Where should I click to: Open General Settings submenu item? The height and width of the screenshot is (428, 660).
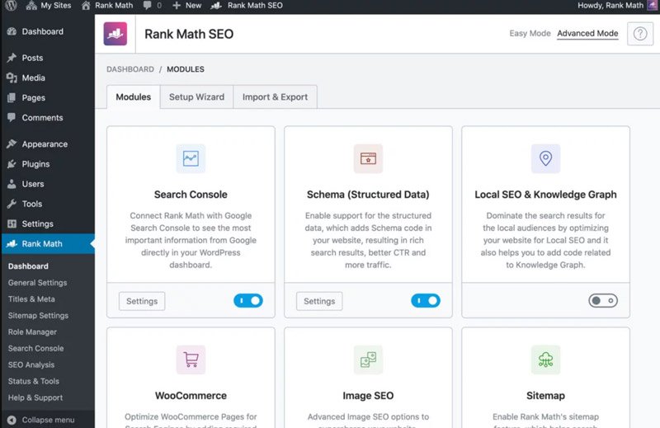[37, 283]
